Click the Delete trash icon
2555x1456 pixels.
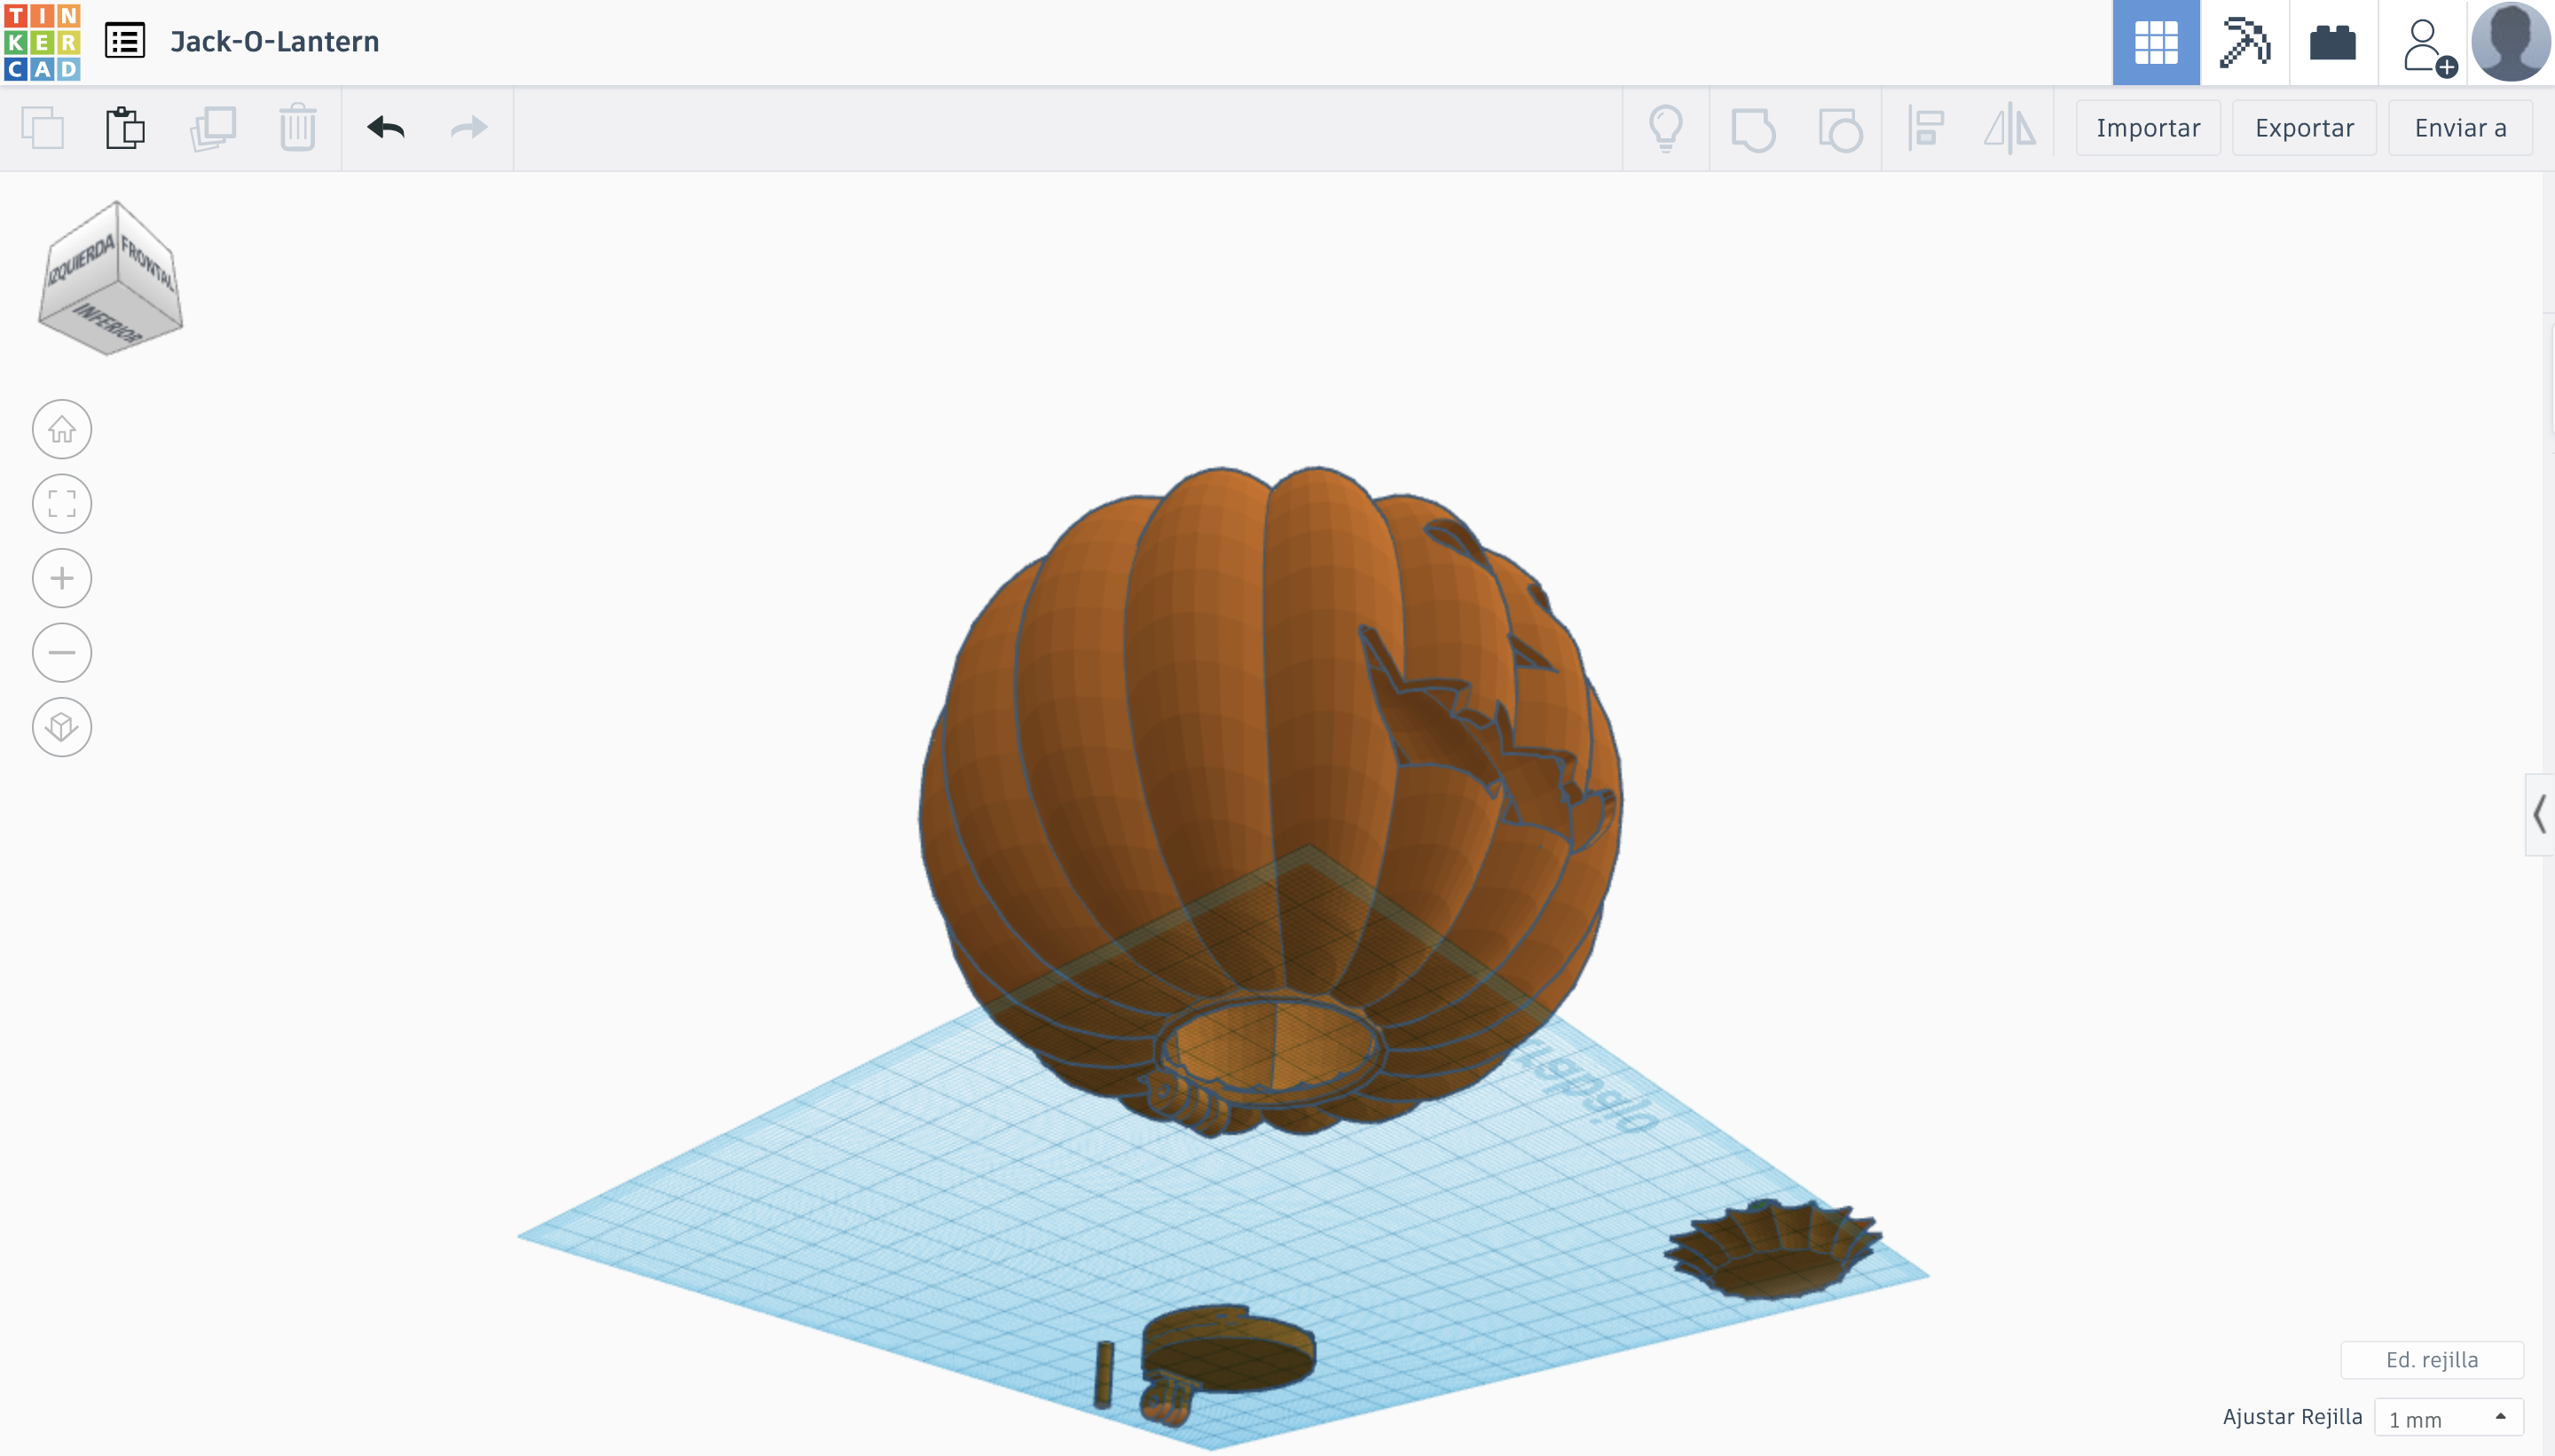pyautogui.click(x=297, y=128)
